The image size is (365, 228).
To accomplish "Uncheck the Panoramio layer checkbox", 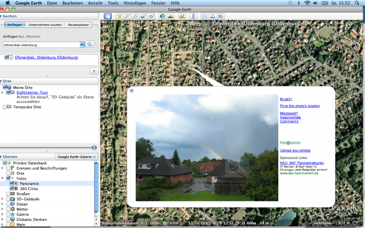I will pyautogui.click(x=12, y=184).
